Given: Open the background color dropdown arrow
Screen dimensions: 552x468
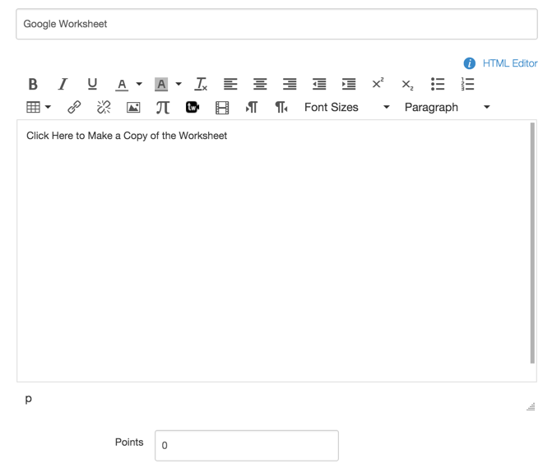Looking at the screenshot, I should (x=179, y=84).
